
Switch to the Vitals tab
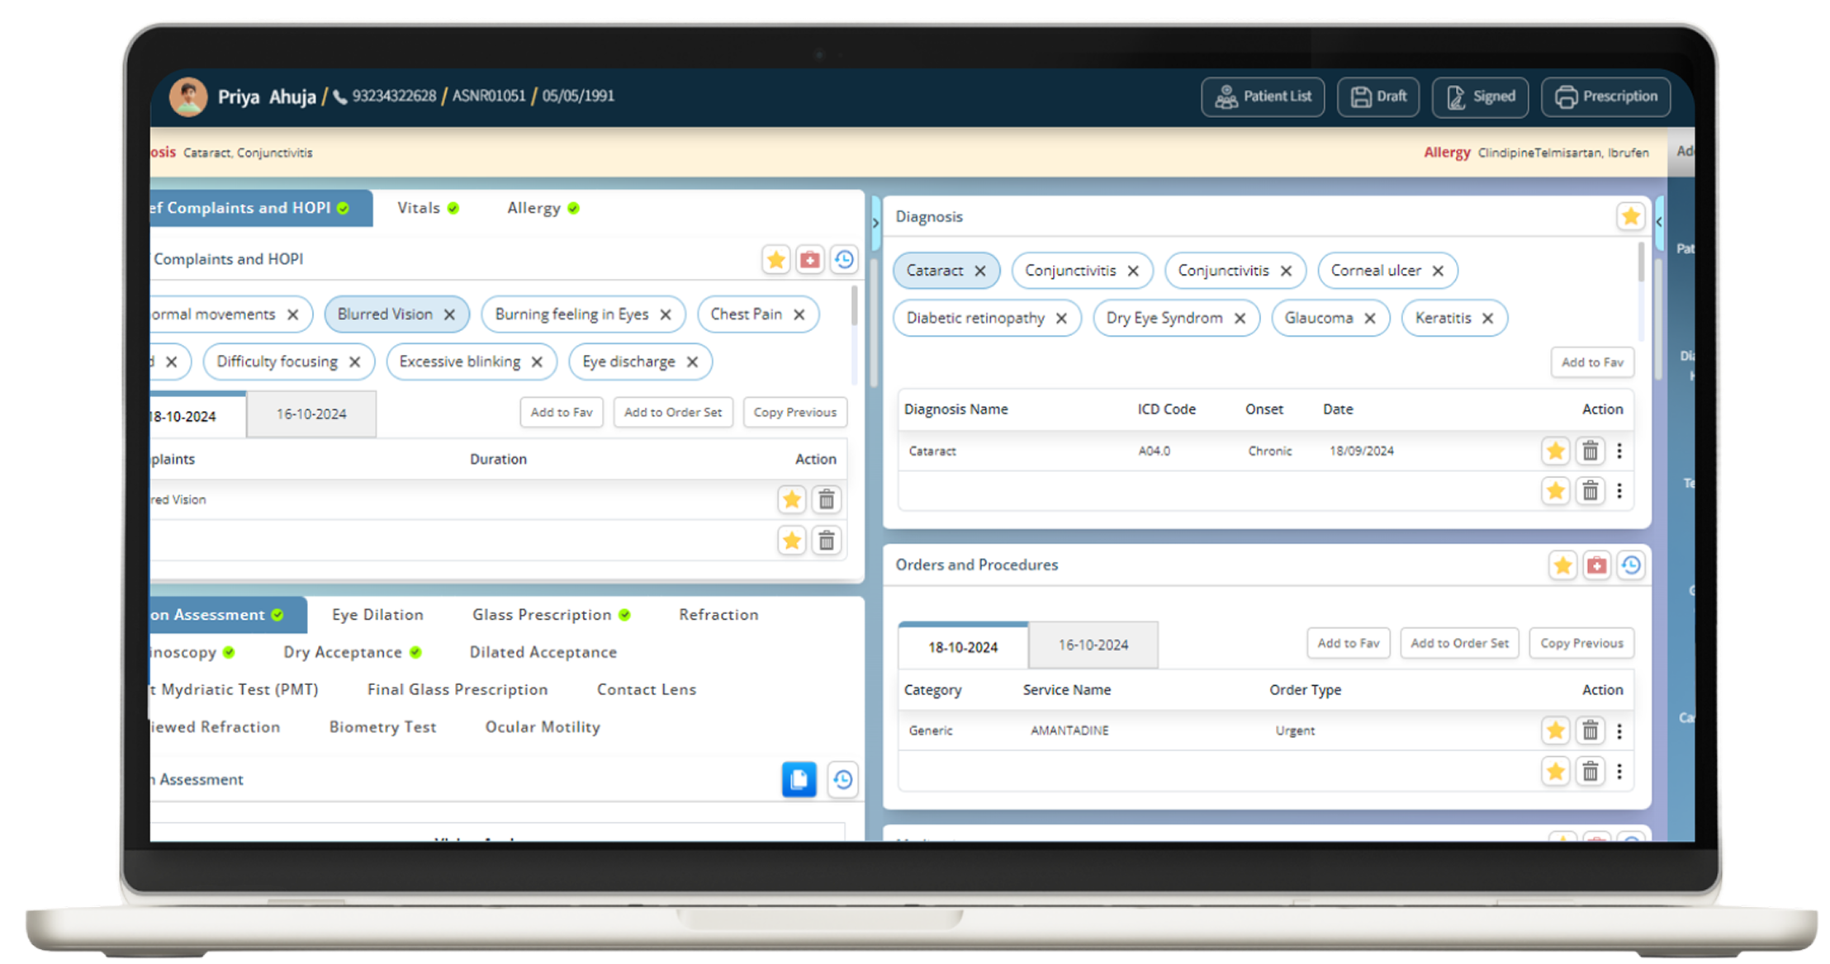[419, 208]
